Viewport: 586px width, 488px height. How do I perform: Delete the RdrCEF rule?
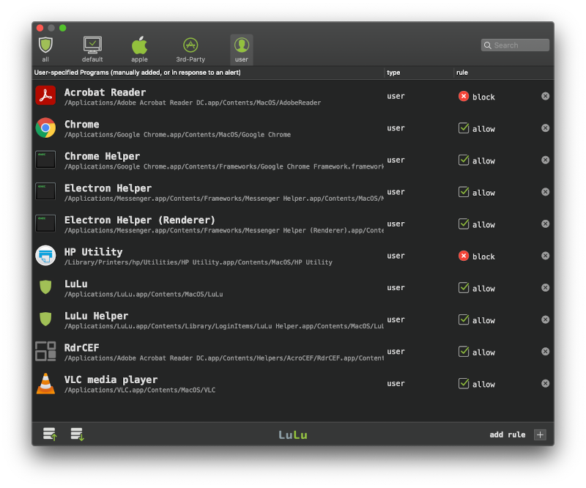545,352
